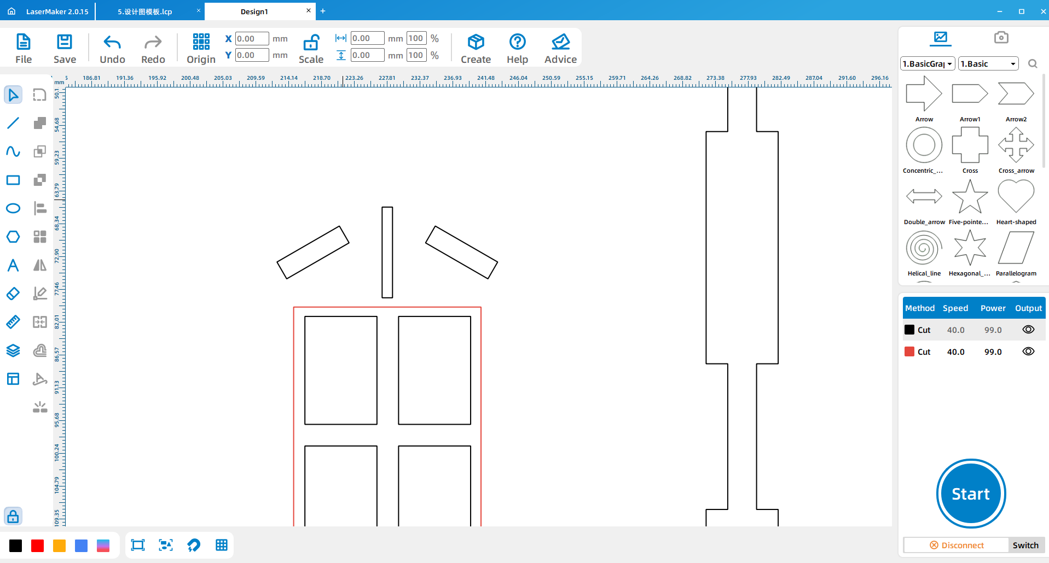Fit the view to the frame

[138, 545]
